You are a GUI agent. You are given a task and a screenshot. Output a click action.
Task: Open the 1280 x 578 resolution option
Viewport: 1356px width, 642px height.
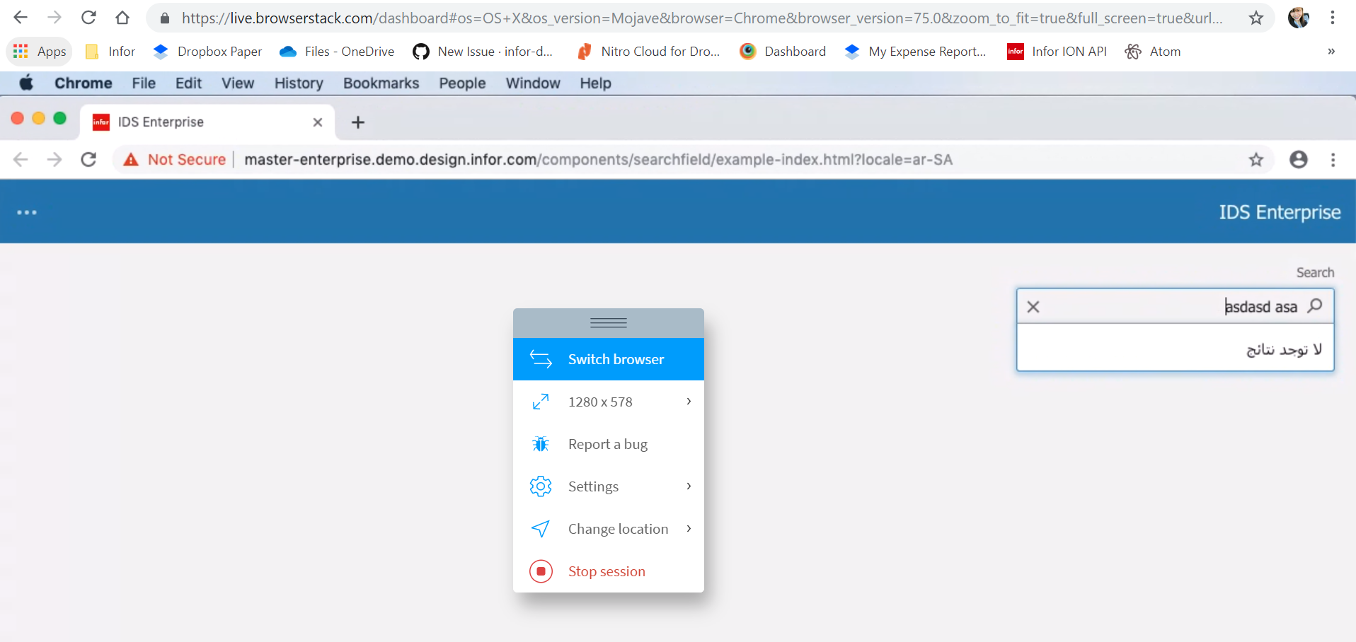point(609,402)
